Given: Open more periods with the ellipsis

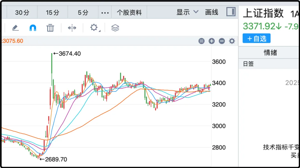Looking at the screenshot, I should coord(105,12).
